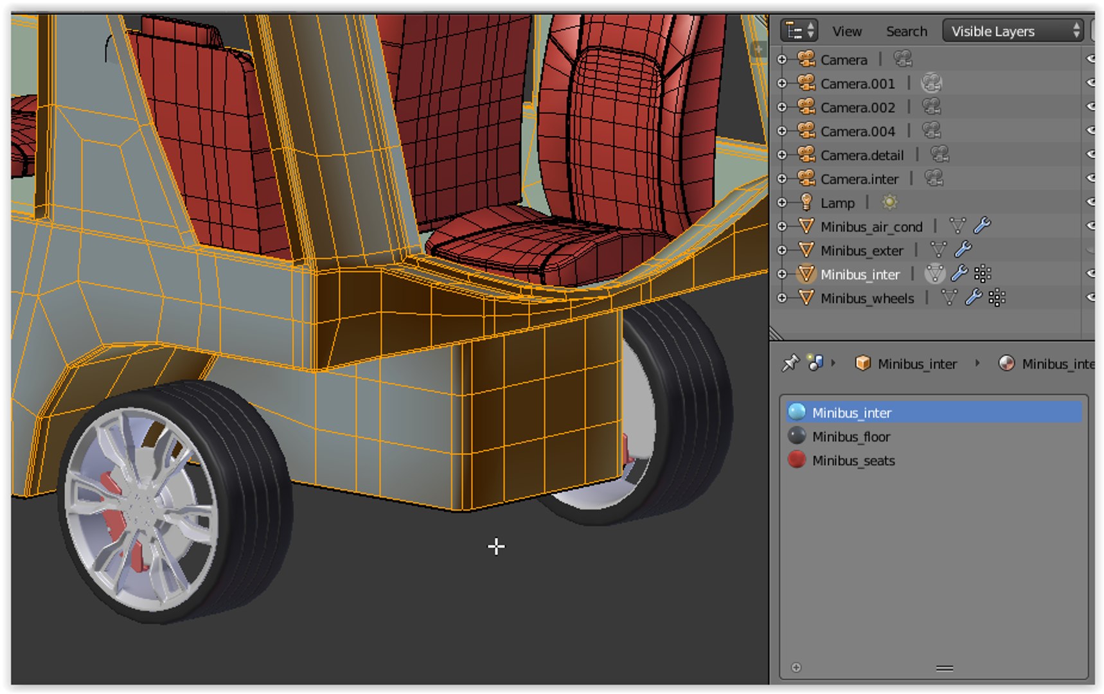Click the camera data icon beside Camera
1104x694 pixels.
tap(903, 58)
